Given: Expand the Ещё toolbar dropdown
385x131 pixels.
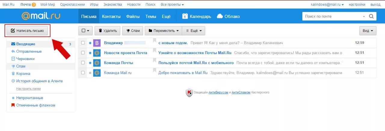Looking at the screenshot, I should pos(194,31).
